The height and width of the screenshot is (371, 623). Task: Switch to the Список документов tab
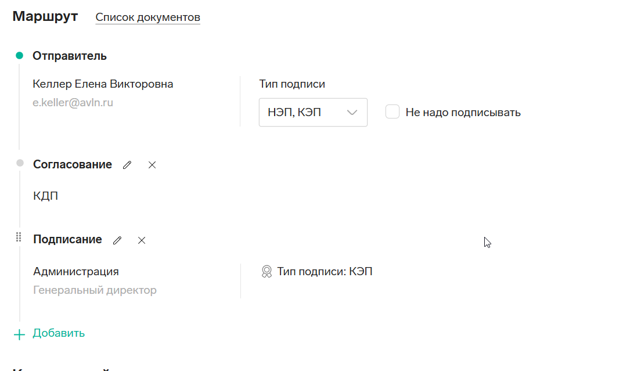point(148,17)
